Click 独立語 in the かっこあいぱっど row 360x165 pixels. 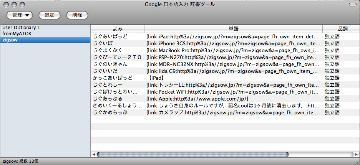tap(332, 78)
